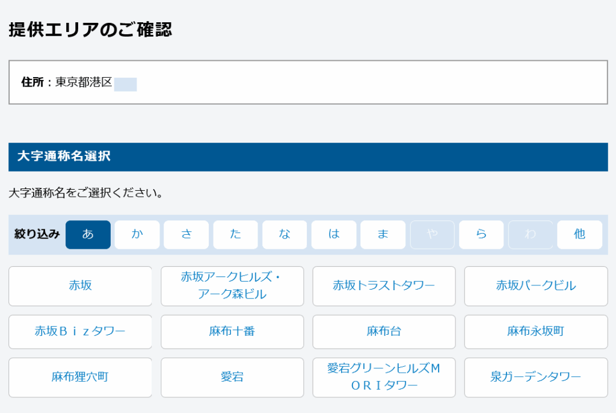This screenshot has height=413, width=616.
Task: Select the ら filter tab
Action: pyautogui.click(x=481, y=234)
